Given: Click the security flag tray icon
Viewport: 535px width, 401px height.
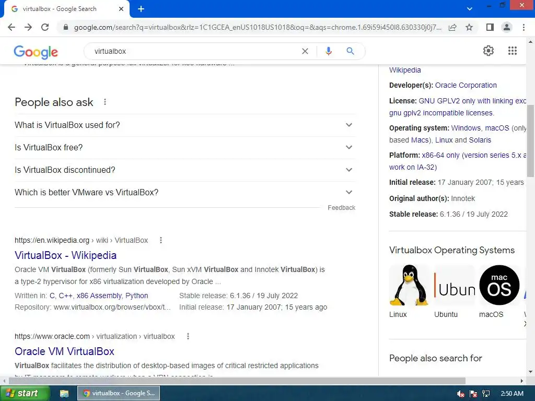Looking at the screenshot, I should (x=473, y=394).
